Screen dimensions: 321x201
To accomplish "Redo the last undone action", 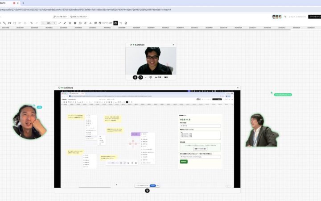I will pos(37,23).
